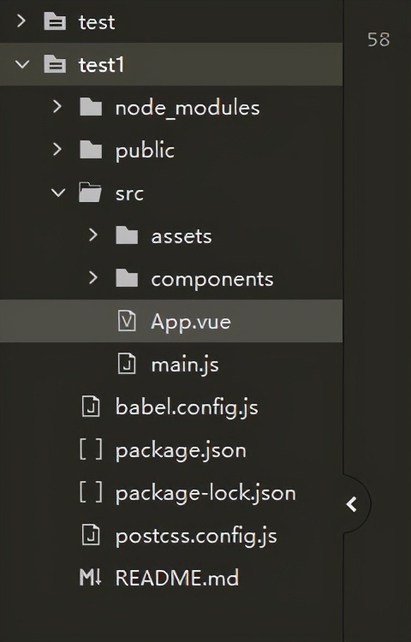The height and width of the screenshot is (642, 411).
Task: Expand the test project folder
Action: click(x=21, y=21)
